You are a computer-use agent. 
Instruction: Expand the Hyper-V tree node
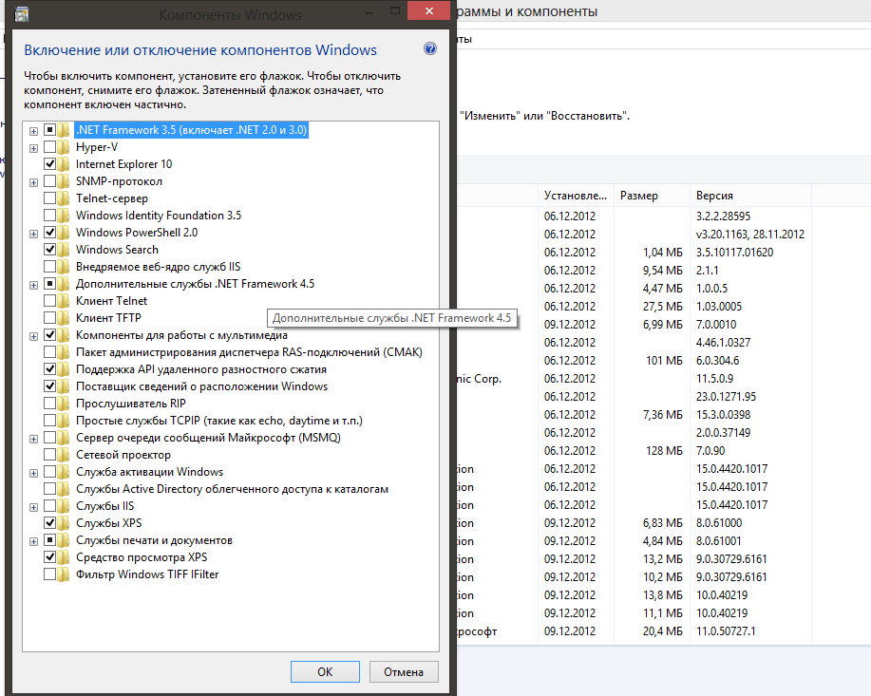pyautogui.click(x=33, y=148)
